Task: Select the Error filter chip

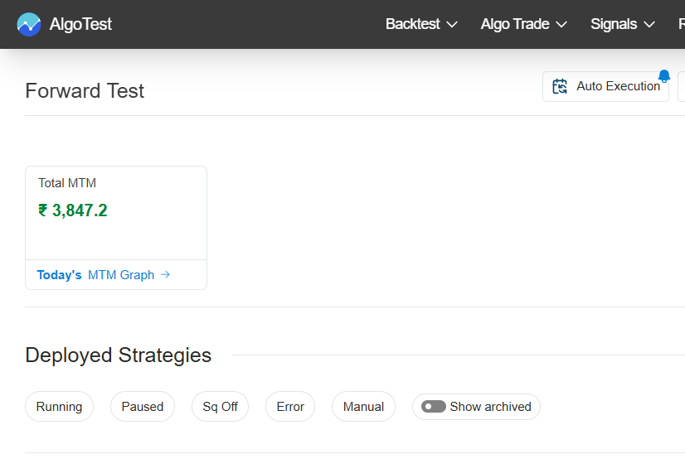Action: point(290,407)
